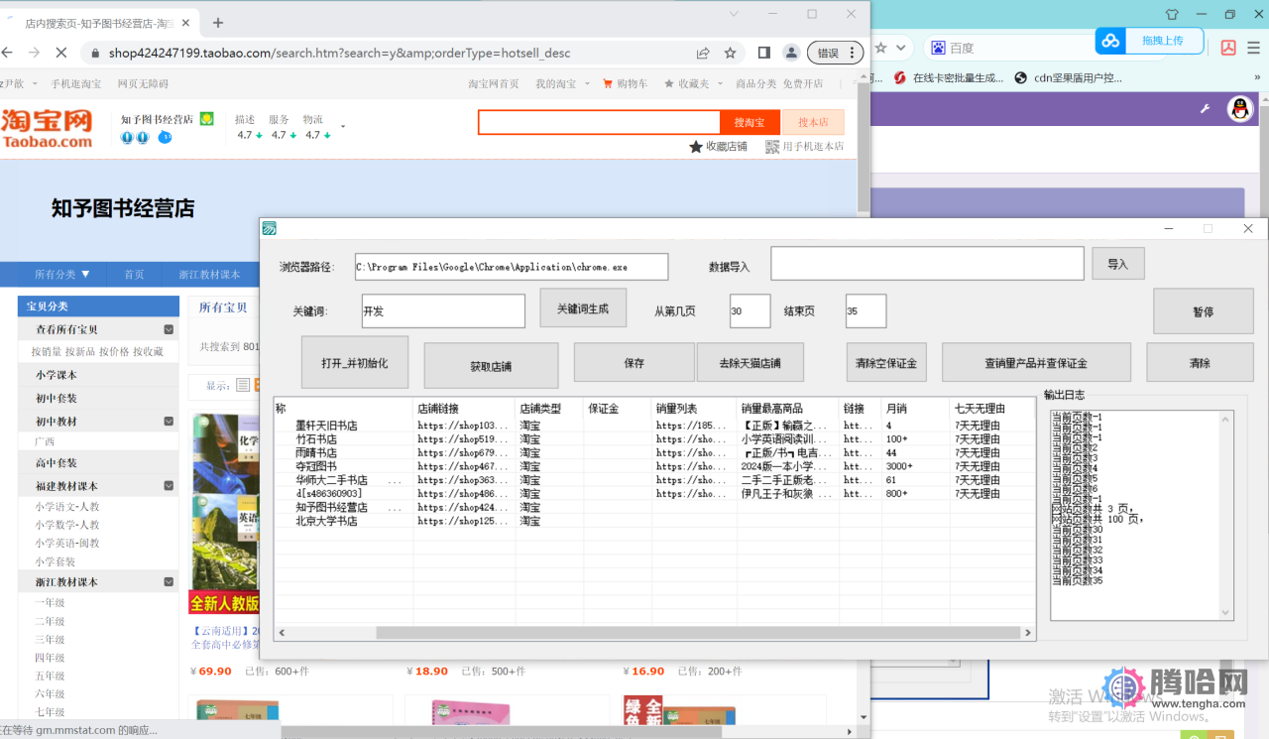Collapse the 浙江教材课本 category
The width and height of the screenshot is (1269, 739).
coord(169,582)
